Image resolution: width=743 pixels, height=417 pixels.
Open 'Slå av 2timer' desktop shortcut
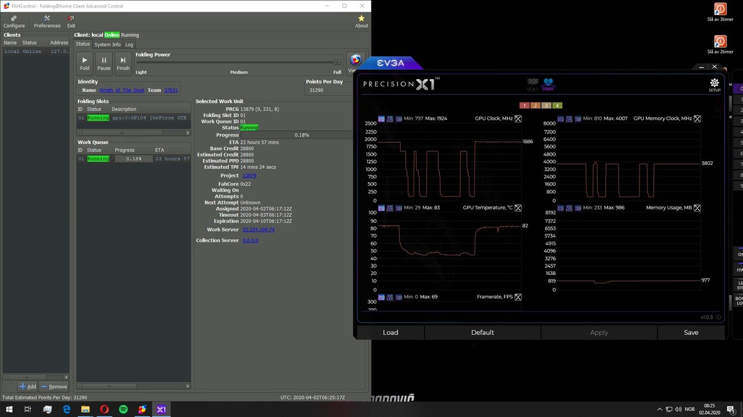coord(720,44)
